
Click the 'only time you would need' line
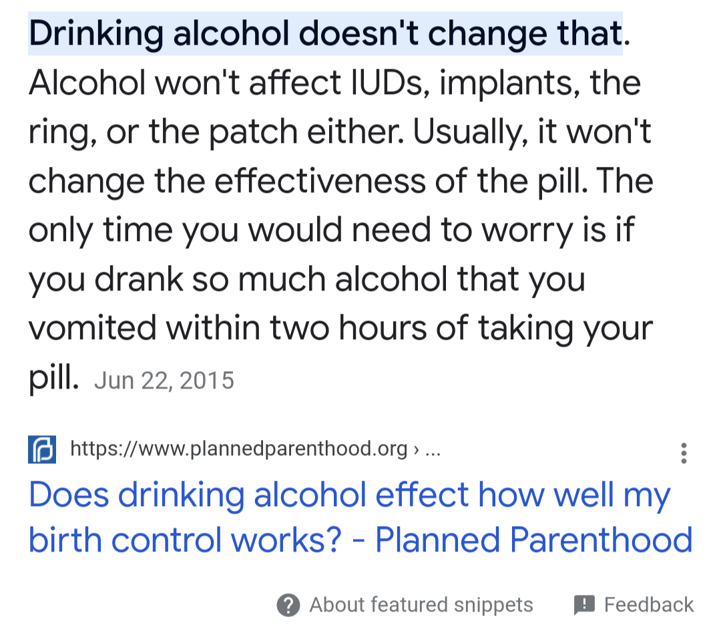point(331,230)
